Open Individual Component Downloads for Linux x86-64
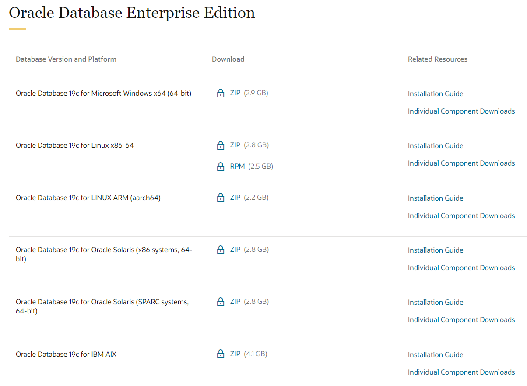This screenshot has width=527, height=386. [x=461, y=163]
